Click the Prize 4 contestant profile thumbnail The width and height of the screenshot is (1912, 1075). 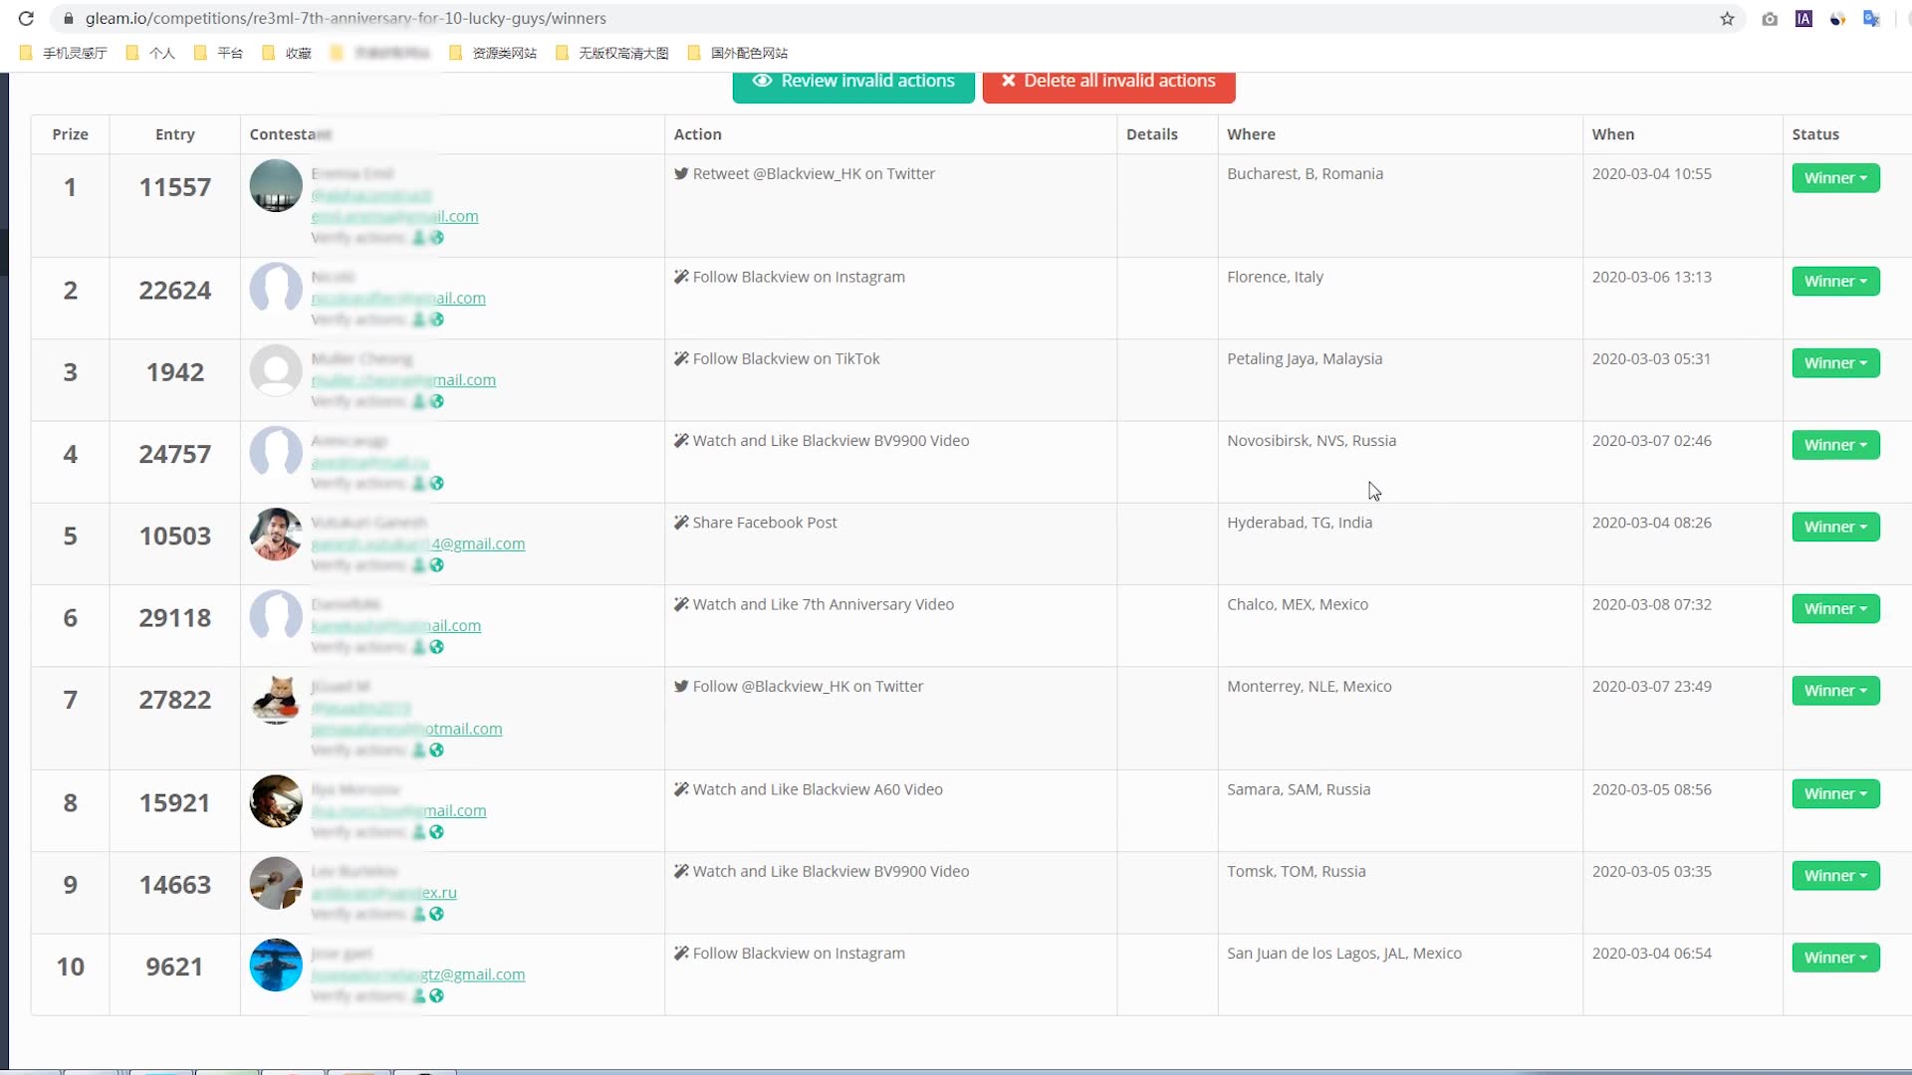pyautogui.click(x=275, y=453)
